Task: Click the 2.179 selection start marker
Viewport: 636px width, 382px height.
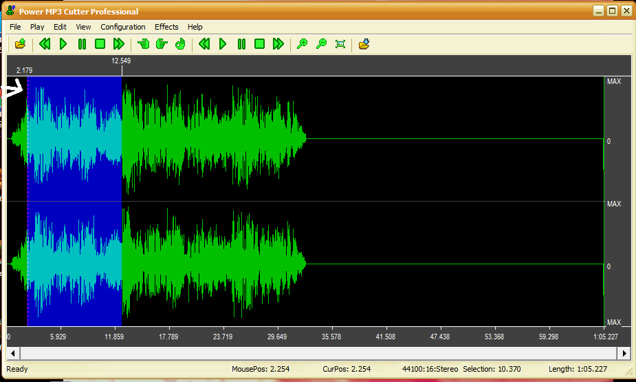Action: pyautogui.click(x=24, y=70)
